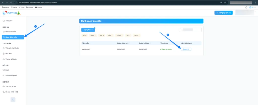The image size is (258, 105).
Task: Filter domains by the .com tag
Action: (93, 35)
